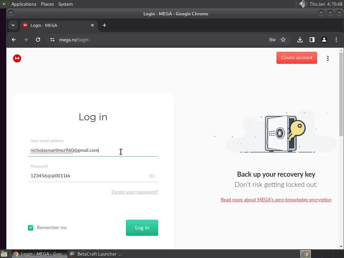Focus the email address input field
The height and width of the screenshot is (258, 344).
pos(93,150)
